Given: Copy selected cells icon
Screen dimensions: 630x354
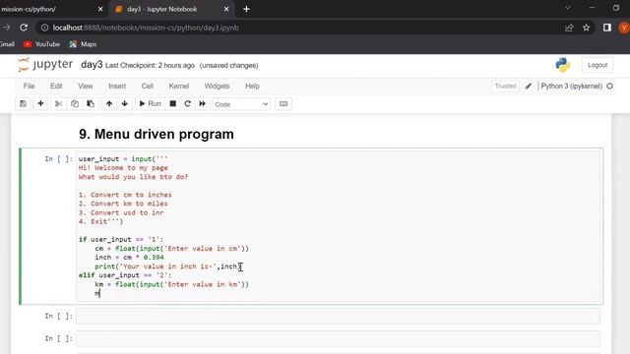Looking at the screenshot, I should (75, 104).
